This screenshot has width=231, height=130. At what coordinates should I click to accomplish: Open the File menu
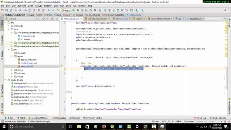[x=3, y=6]
